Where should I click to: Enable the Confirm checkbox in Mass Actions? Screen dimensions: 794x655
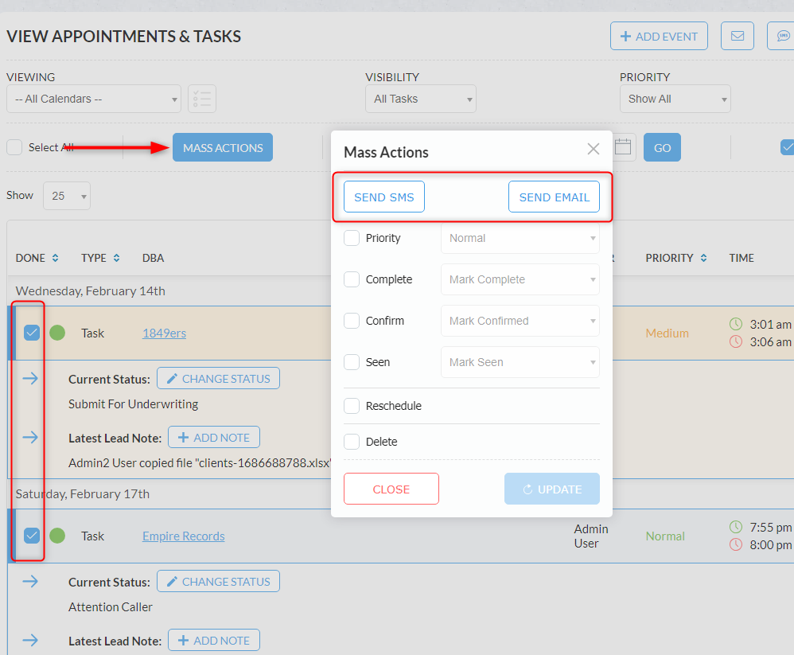(x=352, y=321)
